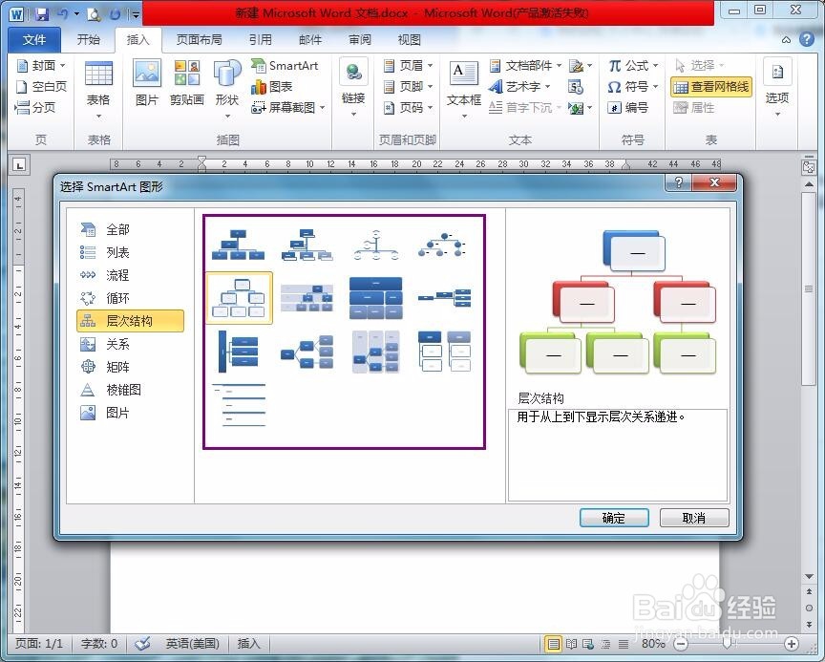The height and width of the screenshot is (662, 825).
Task: Minimize the ribbon with the caret icon
Action: 786,40
